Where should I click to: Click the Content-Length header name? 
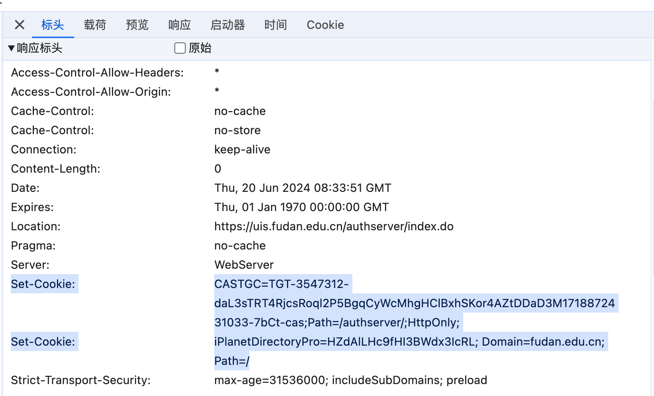pyautogui.click(x=55, y=169)
